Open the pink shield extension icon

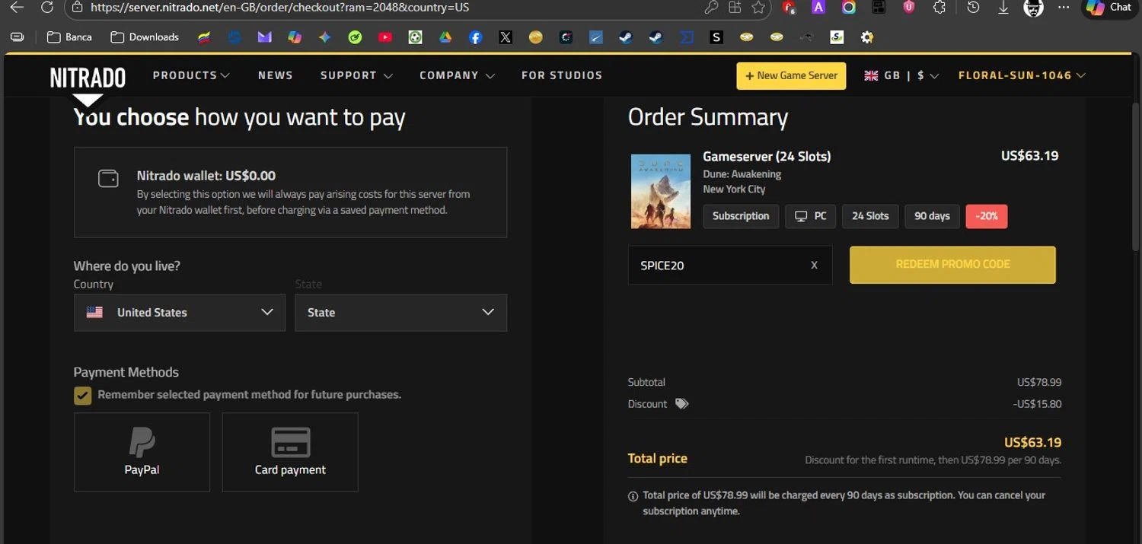[909, 8]
